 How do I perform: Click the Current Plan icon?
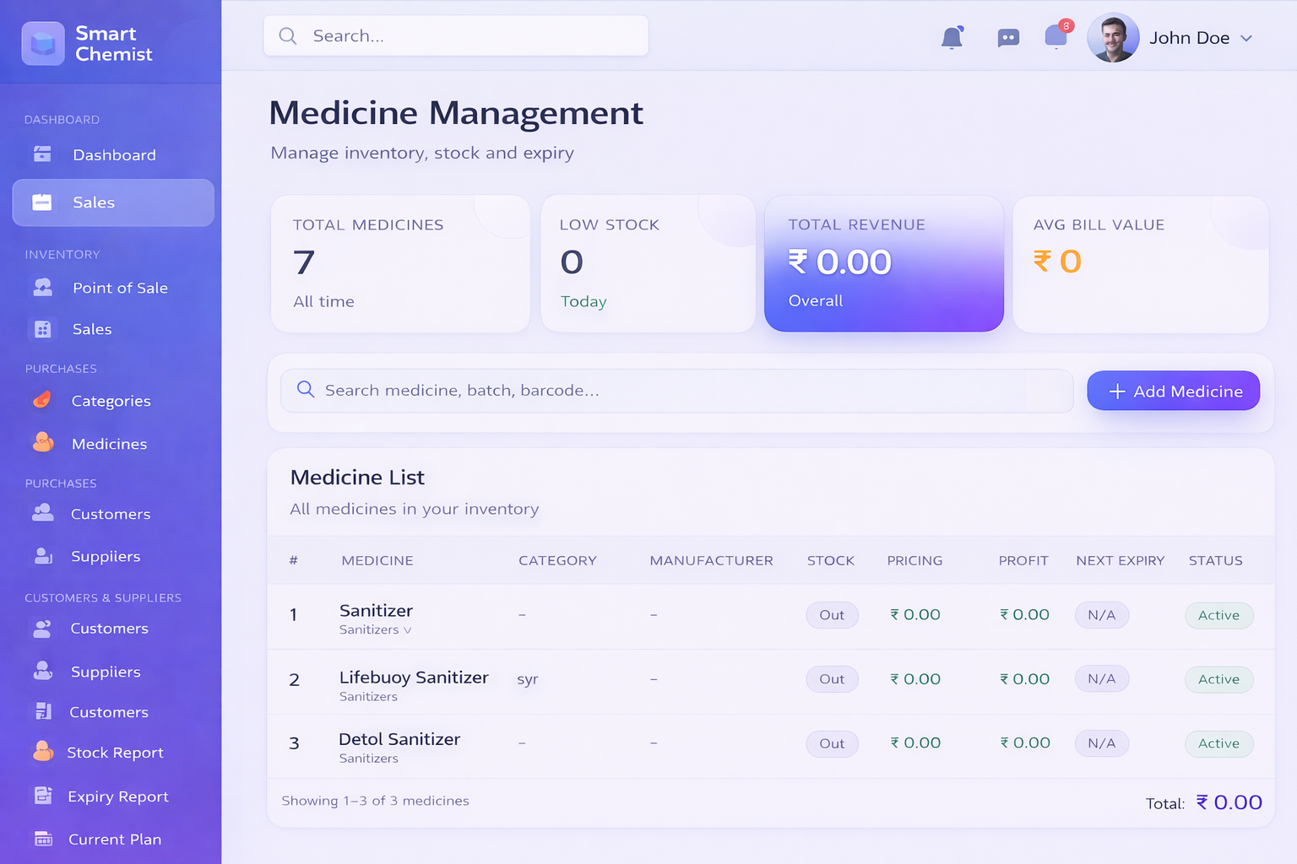(x=43, y=839)
